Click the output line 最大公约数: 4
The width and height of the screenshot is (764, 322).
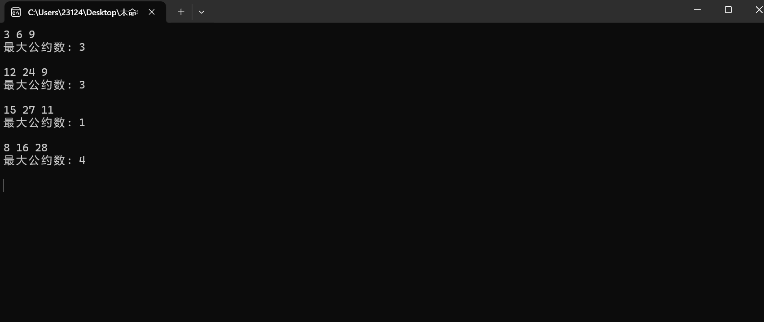click(44, 160)
